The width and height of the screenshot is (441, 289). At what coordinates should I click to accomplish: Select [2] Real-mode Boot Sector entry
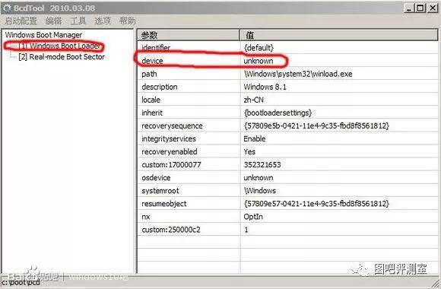(62, 57)
